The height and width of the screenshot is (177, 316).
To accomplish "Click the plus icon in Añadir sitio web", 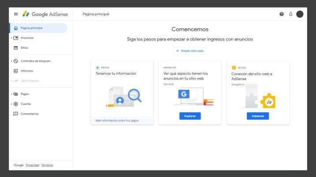I will point(178,51).
